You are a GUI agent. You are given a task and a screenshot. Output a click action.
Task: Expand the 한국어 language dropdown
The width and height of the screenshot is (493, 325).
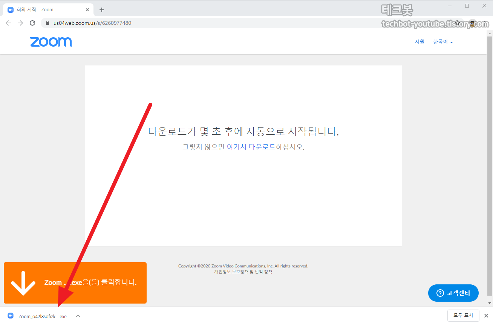click(x=443, y=42)
